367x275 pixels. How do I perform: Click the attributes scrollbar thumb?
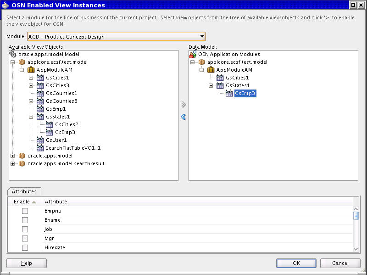356,216
